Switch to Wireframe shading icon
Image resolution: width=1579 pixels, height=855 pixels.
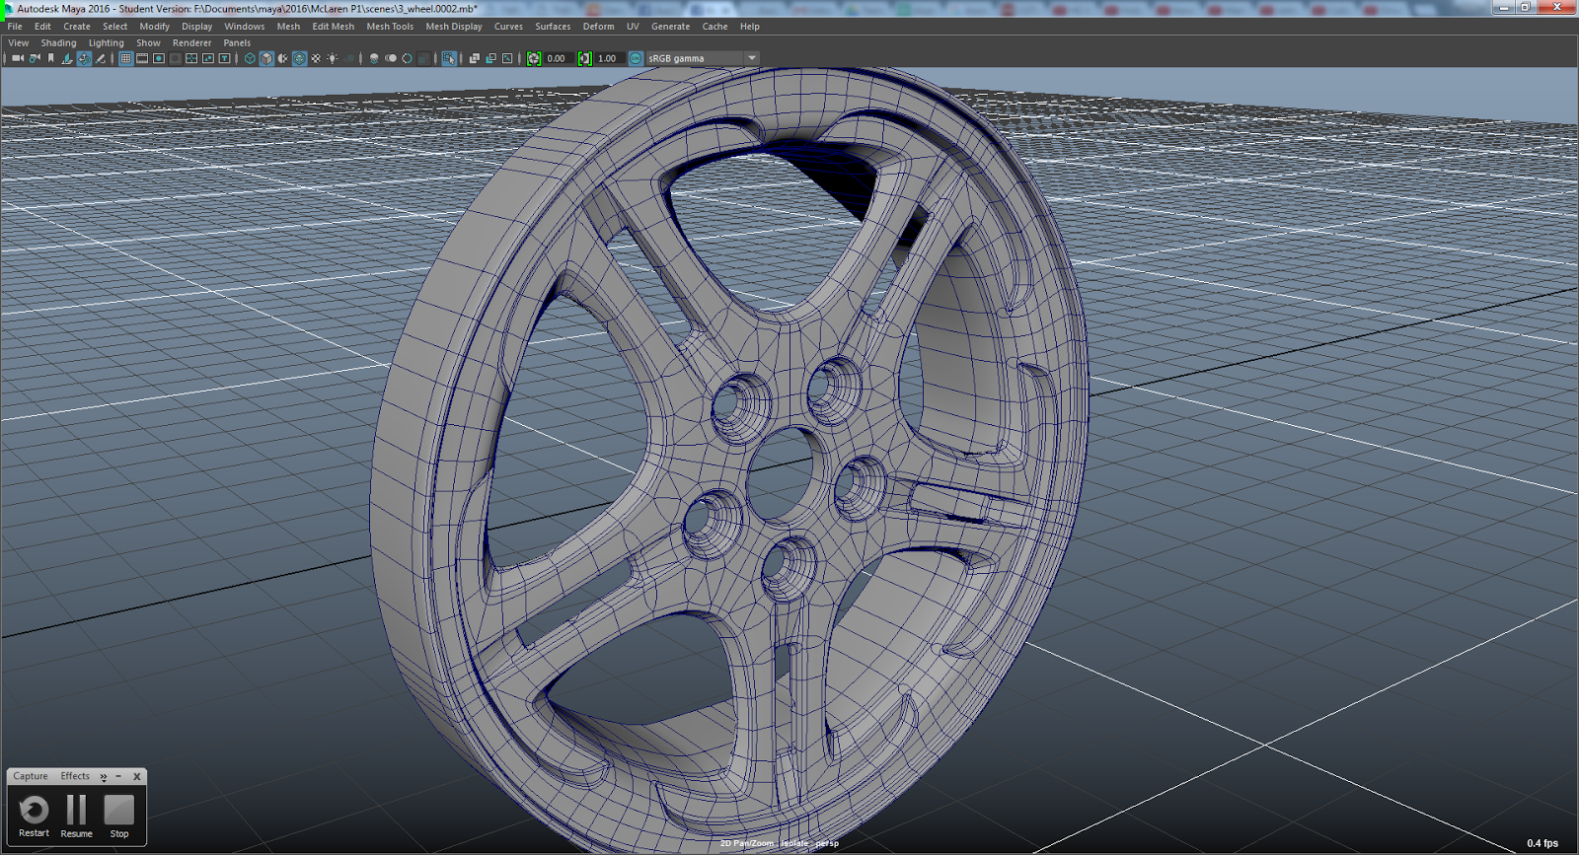(x=250, y=58)
